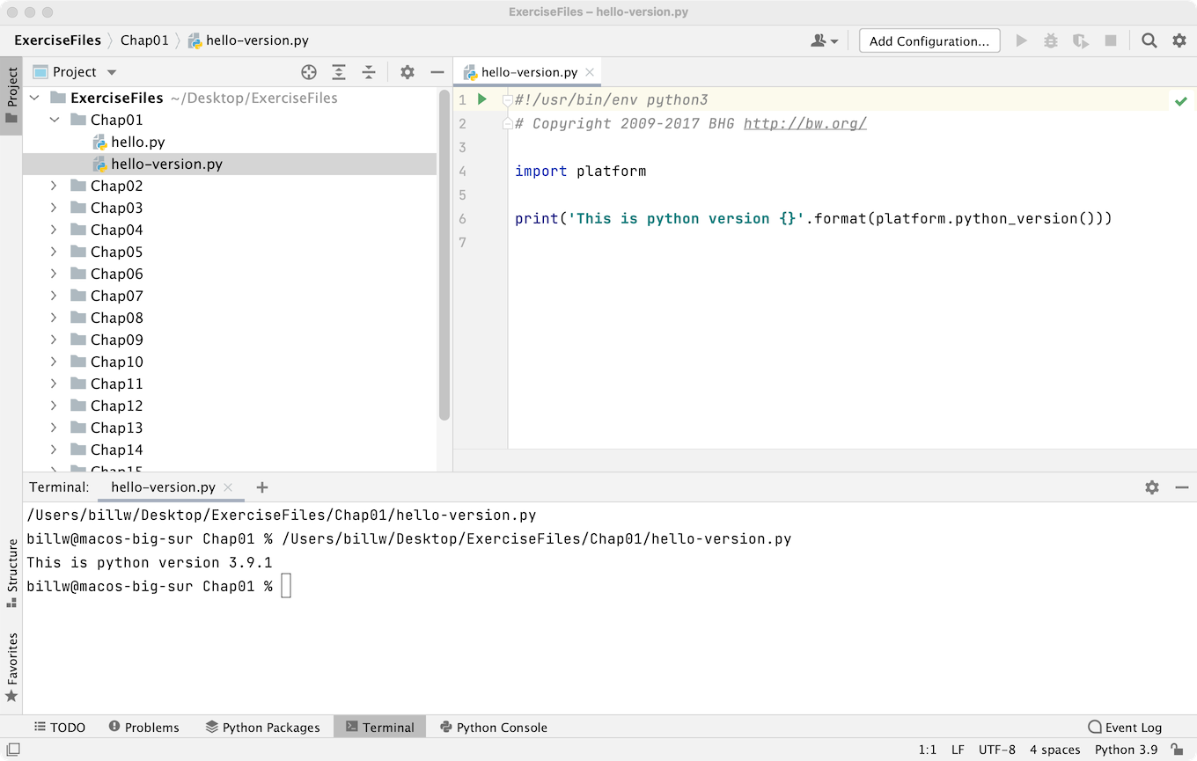This screenshot has width=1197, height=761.
Task: Select the Chap06 folder row
Action: (230, 274)
